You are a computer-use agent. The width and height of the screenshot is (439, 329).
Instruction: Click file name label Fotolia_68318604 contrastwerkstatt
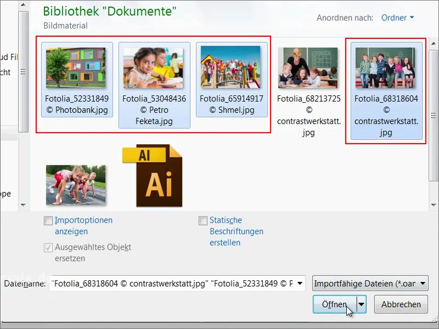click(386, 115)
